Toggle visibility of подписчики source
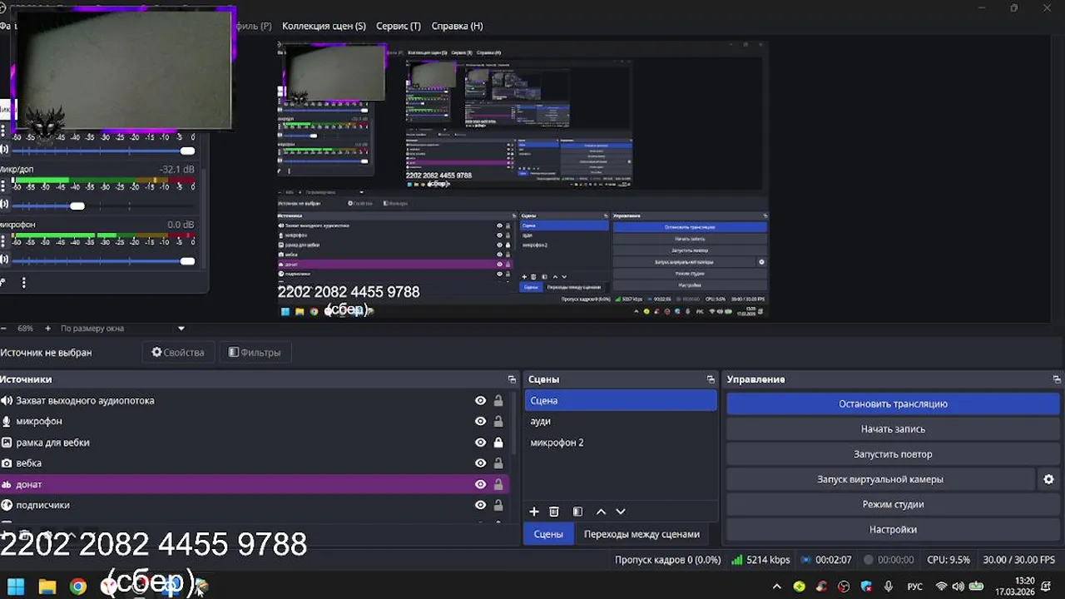The height and width of the screenshot is (599, 1065). [x=480, y=505]
